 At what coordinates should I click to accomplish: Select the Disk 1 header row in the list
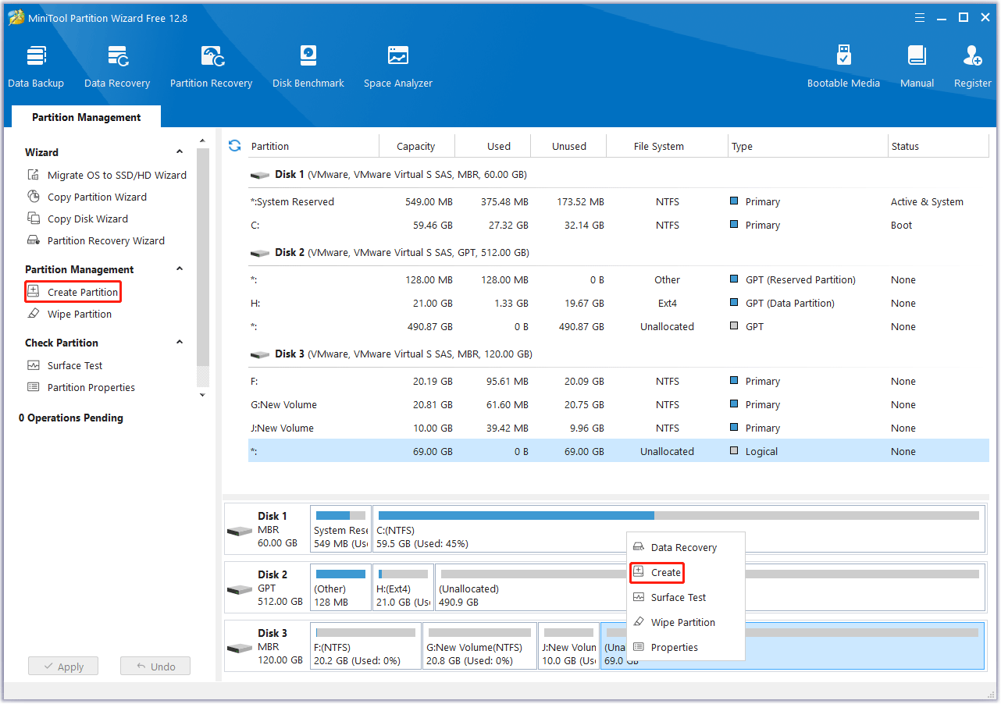coord(618,175)
